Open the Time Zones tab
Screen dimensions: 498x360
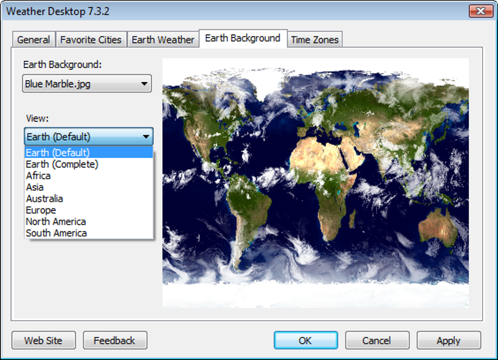point(314,40)
